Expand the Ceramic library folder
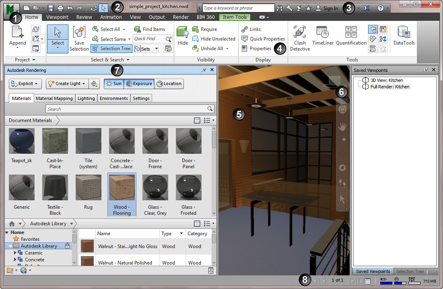 pos(15,253)
